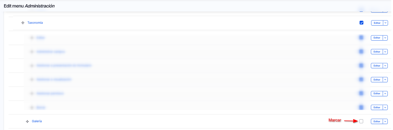Uncheck the Taxonomía enabled checkbox
The height and width of the screenshot is (130, 393).
[361, 23]
